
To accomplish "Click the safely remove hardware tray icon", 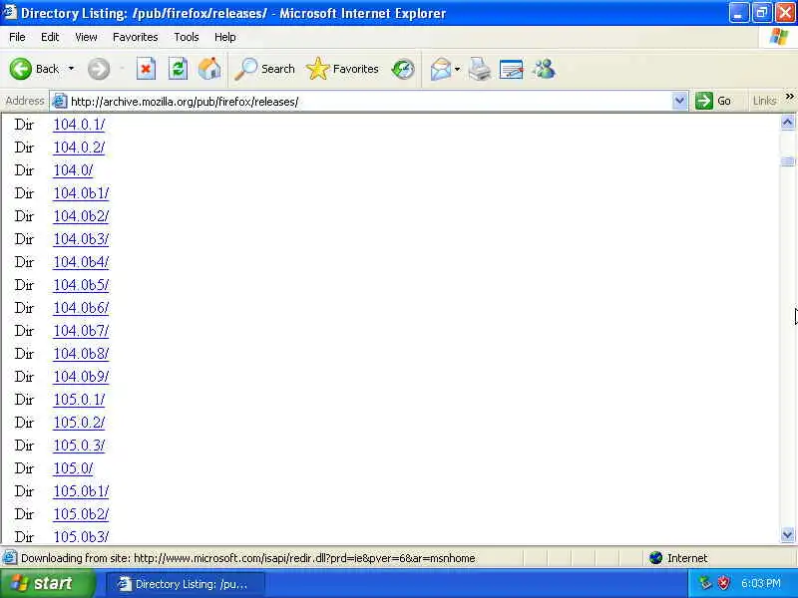I will (x=705, y=583).
